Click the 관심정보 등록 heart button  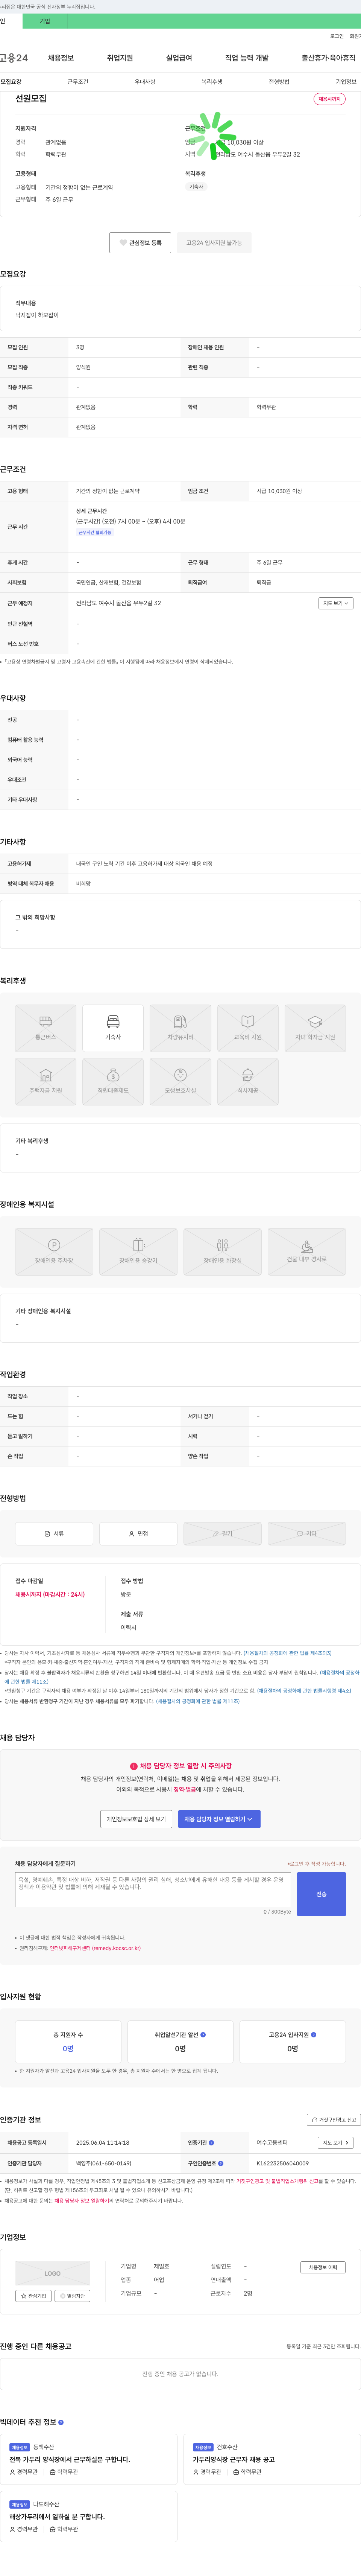[140, 243]
